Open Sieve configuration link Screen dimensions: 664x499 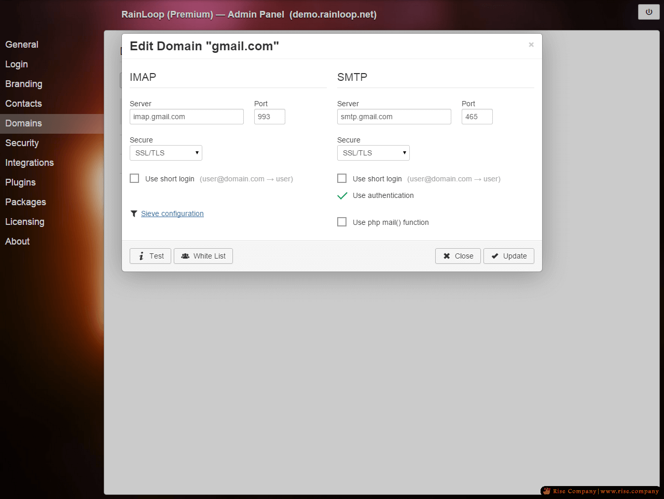coord(172,213)
